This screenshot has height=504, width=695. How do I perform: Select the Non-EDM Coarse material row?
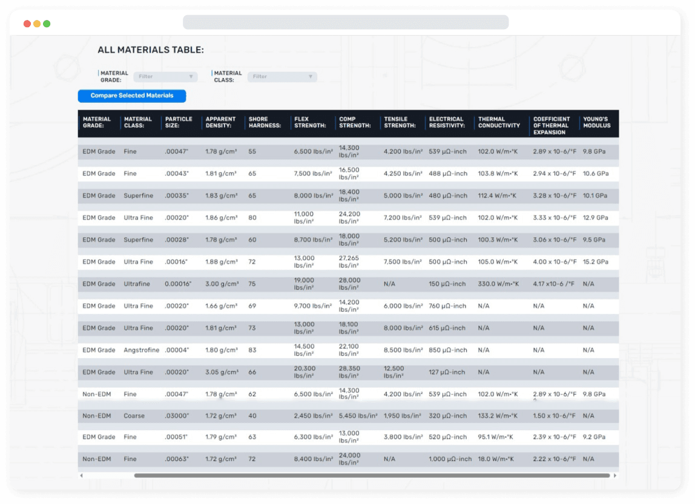[x=348, y=416]
